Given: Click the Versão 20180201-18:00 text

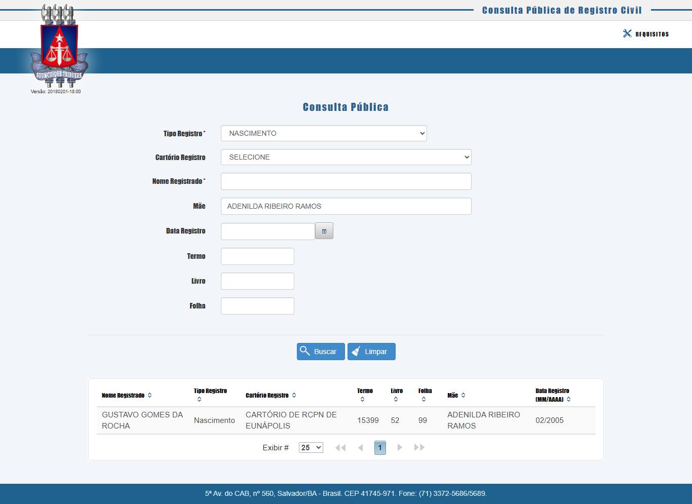Looking at the screenshot, I should click(56, 92).
